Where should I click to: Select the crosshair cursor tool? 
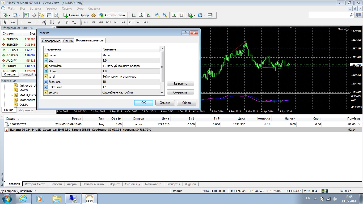click(x=13, y=22)
